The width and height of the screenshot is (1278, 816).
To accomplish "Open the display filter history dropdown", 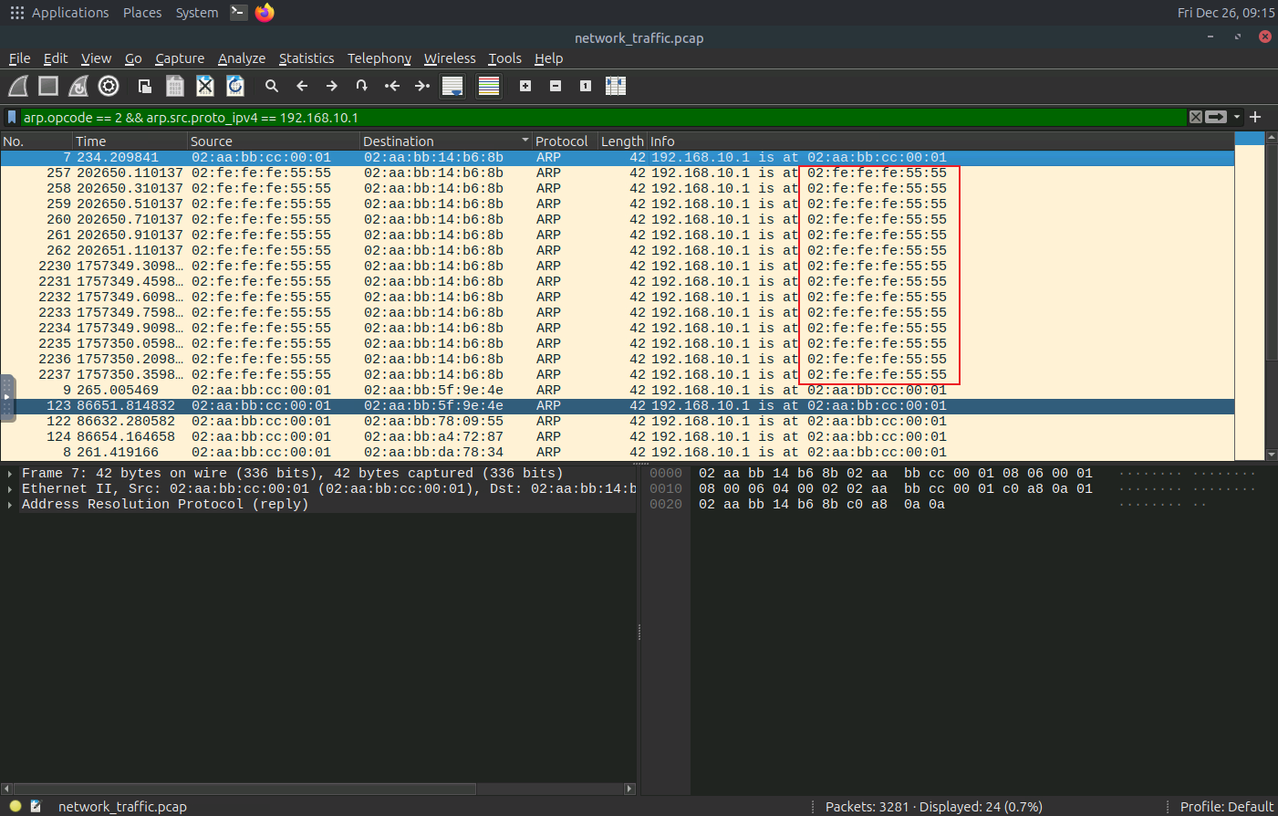I will coord(1237,117).
